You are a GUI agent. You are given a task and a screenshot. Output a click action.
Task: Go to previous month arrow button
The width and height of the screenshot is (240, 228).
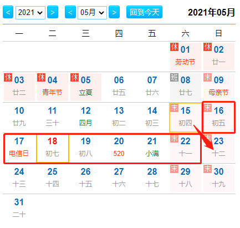(70, 12)
